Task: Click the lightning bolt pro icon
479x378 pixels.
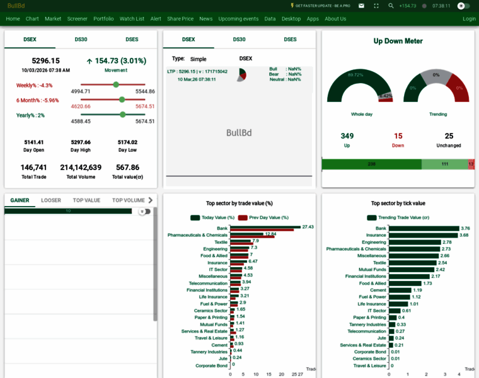Action: pyautogui.click(x=292, y=6)
